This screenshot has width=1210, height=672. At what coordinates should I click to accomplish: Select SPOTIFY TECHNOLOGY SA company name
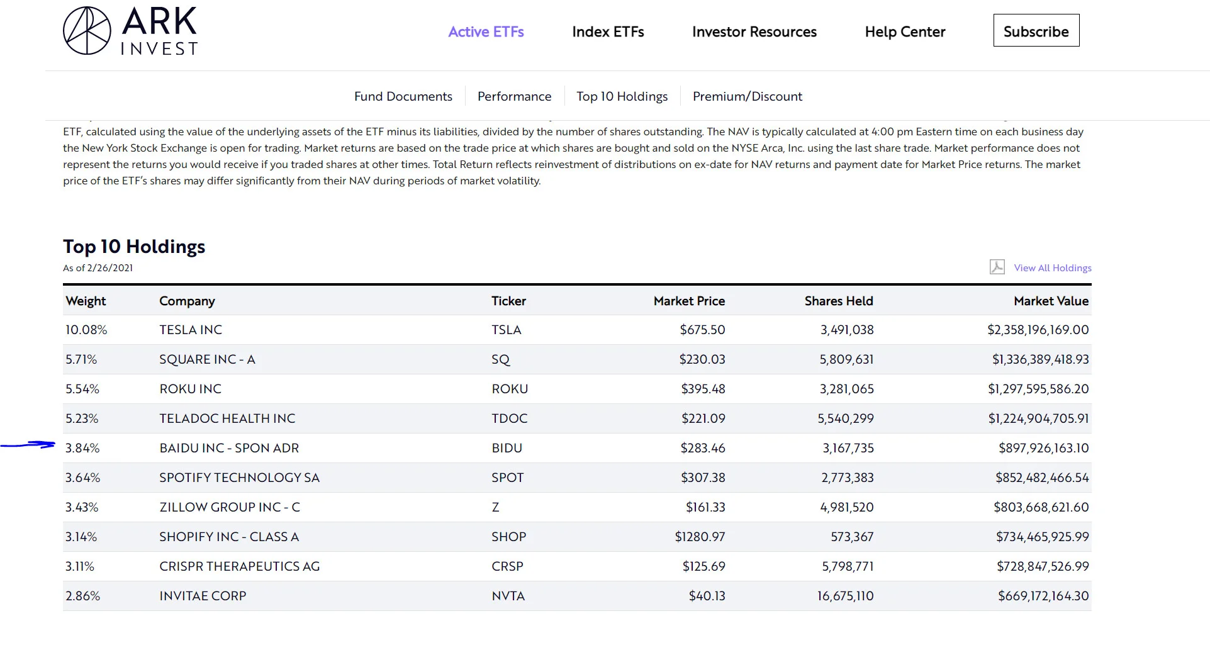point(239,478)
